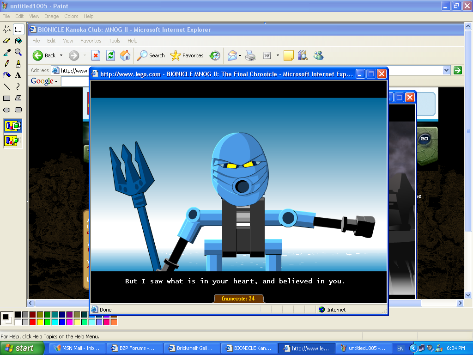Click the Search button in IE toolbar
The height and width of the screenshot is (355, 473).
[151, 55]
